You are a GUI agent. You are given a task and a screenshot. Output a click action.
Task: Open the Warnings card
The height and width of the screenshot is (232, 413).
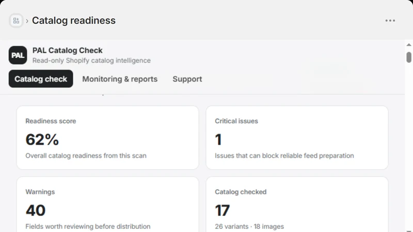coord(108,204)
